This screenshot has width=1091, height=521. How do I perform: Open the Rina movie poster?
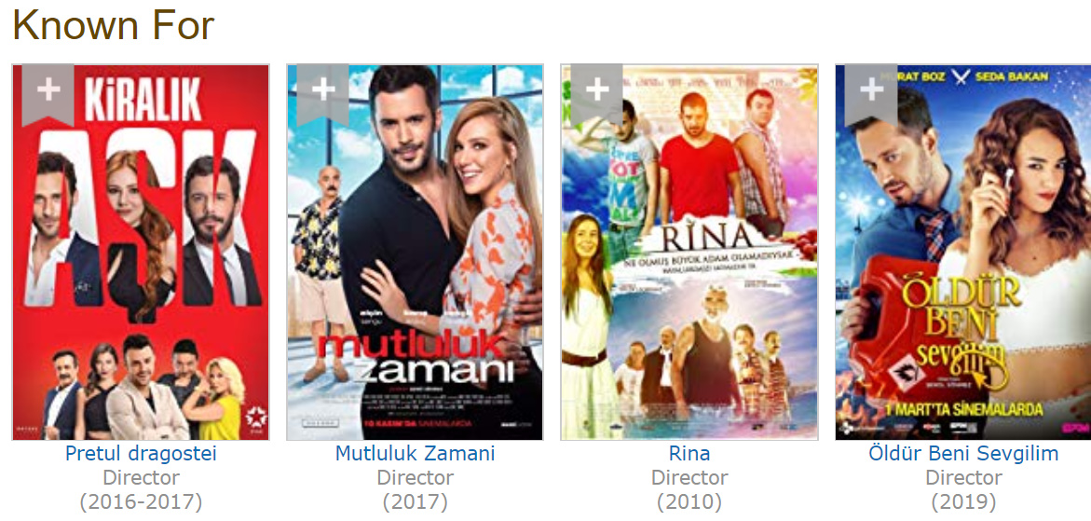point(689,253)
